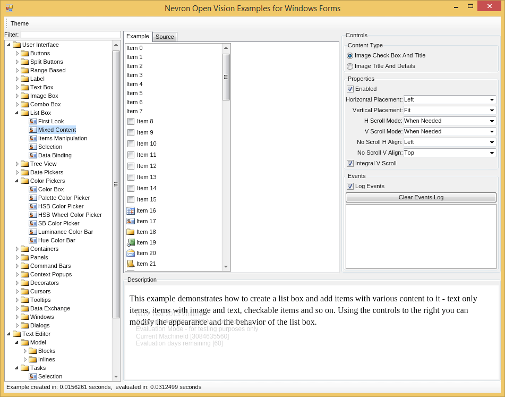Viewport: 505px width, 397px height.
Task: Expand the Tree View node
Action: pyautogui.click(x=16, y=164)
